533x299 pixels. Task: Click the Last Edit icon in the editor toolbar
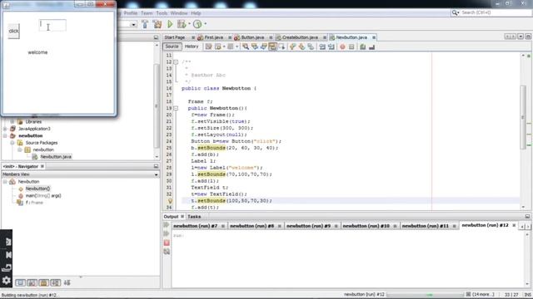[x=208, y=47]
